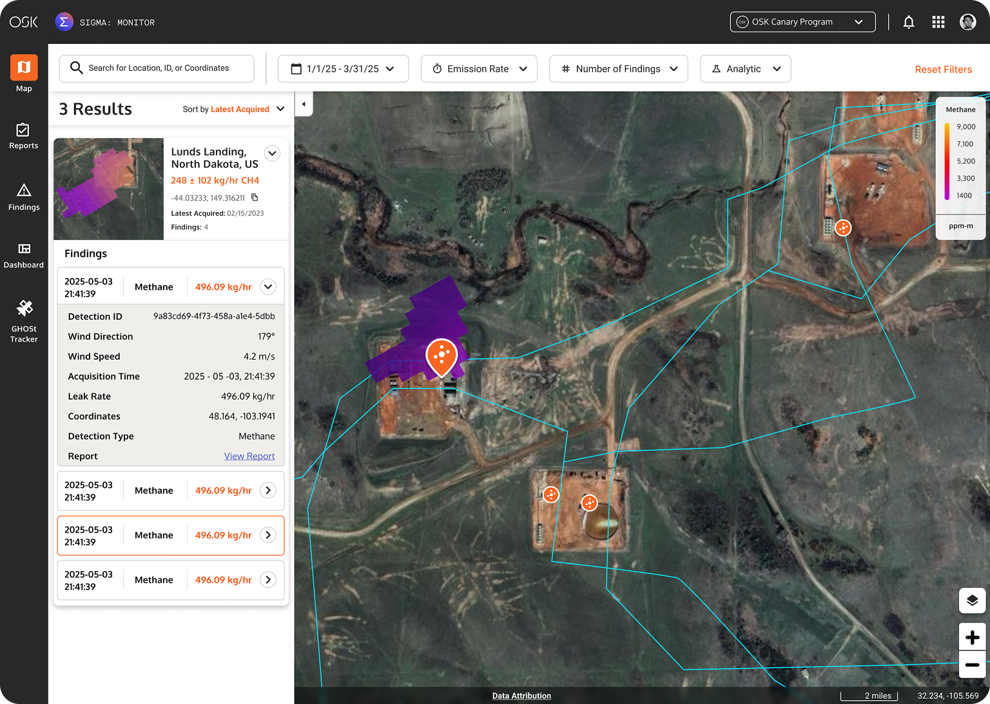
Task: Open Findings in the sidebar
Action: pos(24,197)
